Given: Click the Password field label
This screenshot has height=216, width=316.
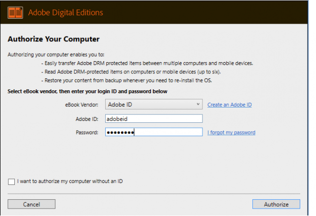Looking at the screenshot, I should pos(87,133).
